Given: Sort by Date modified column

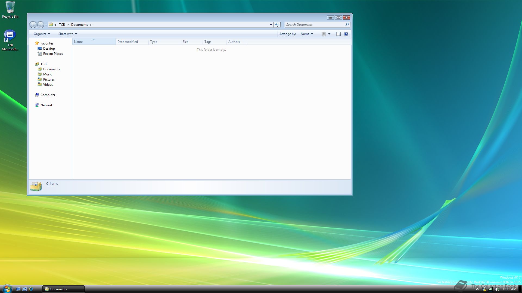Looking at the screenshot, I should click(x=132, y=42).
